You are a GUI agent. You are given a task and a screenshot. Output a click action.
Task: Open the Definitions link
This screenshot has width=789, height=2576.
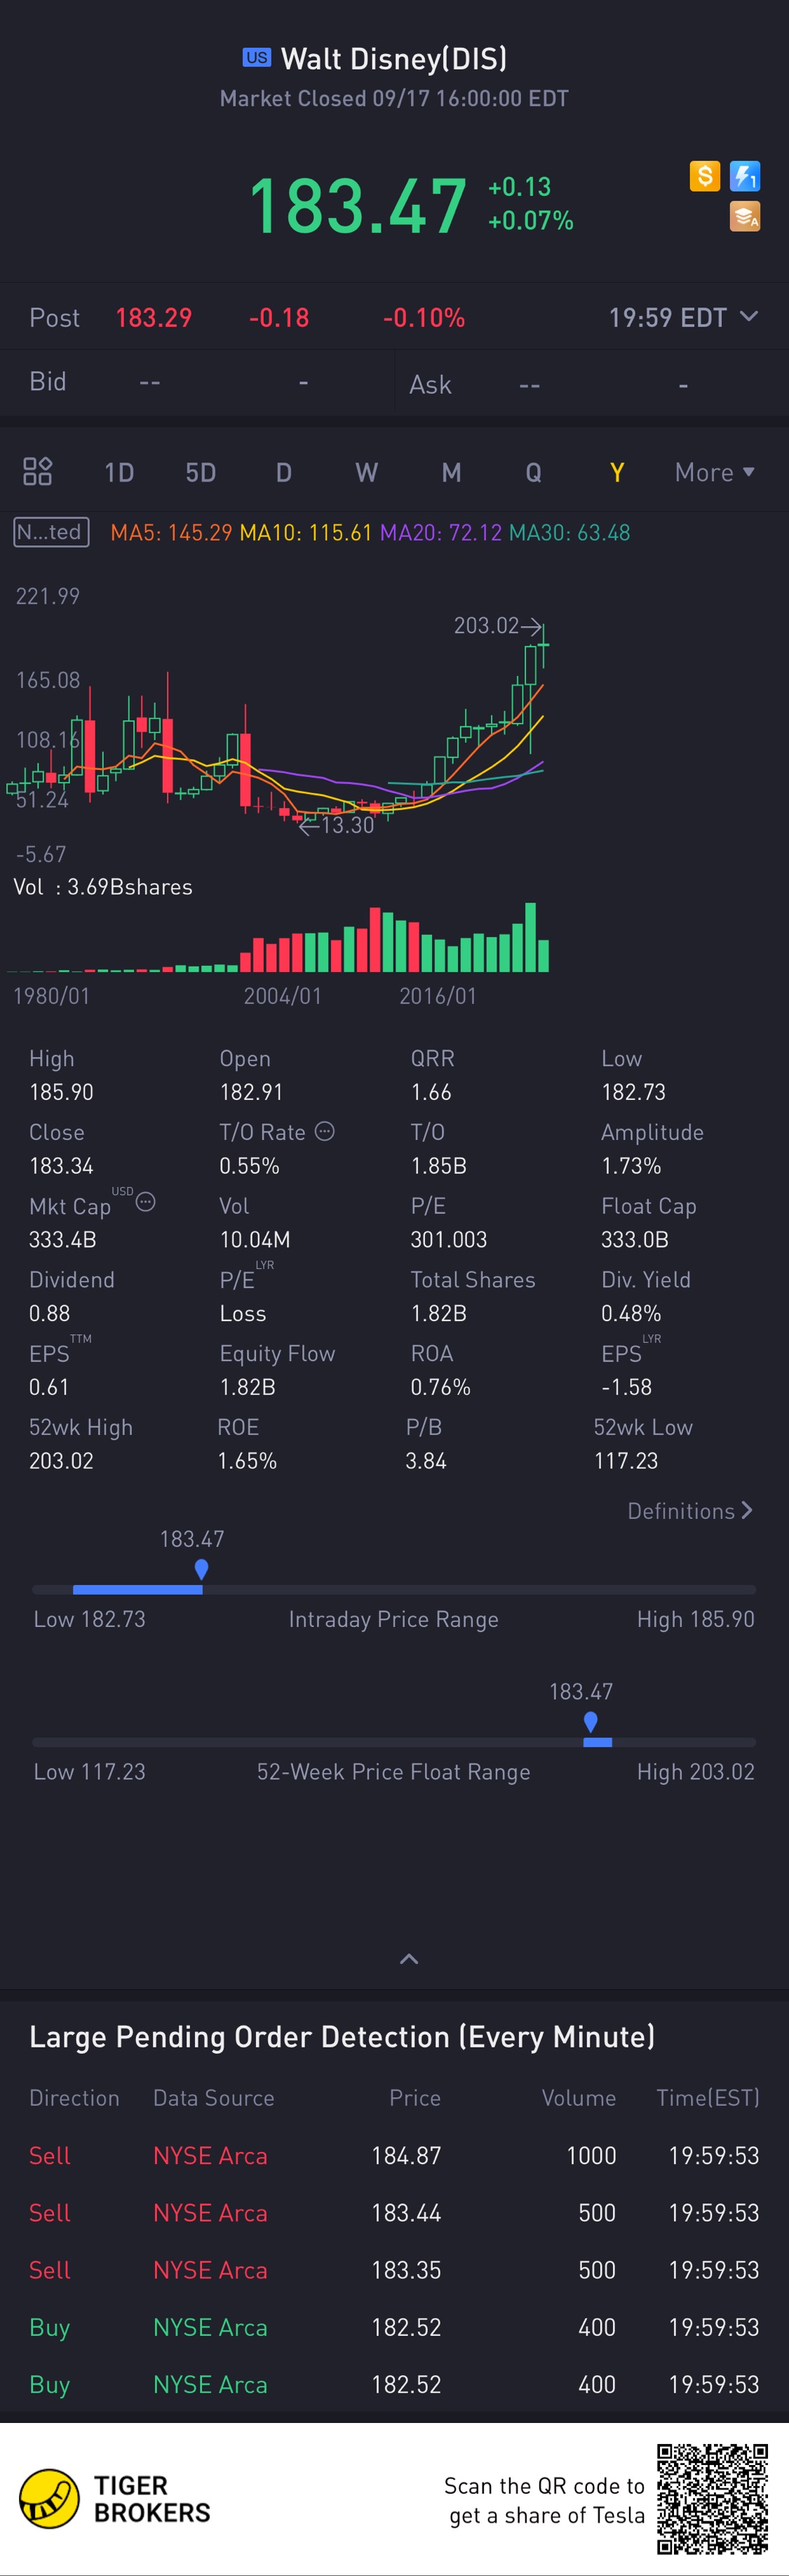689,1511
